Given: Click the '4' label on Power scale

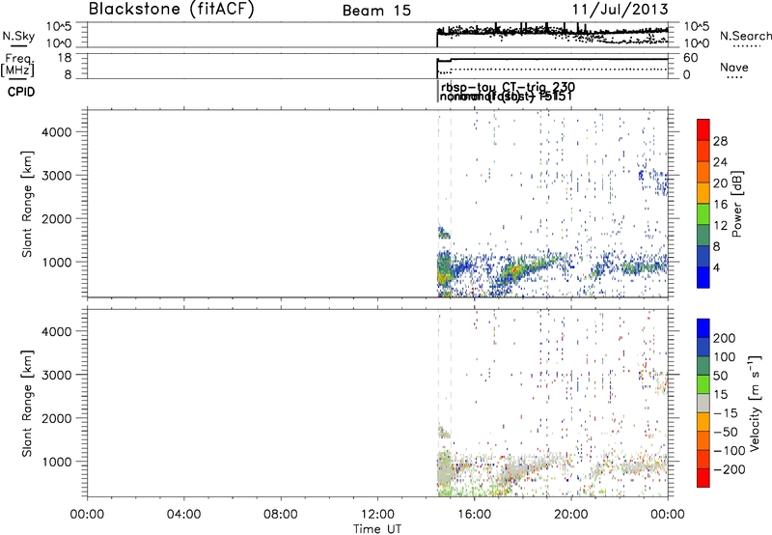Looking at the screenshot, I should click(x=716, y=267).
